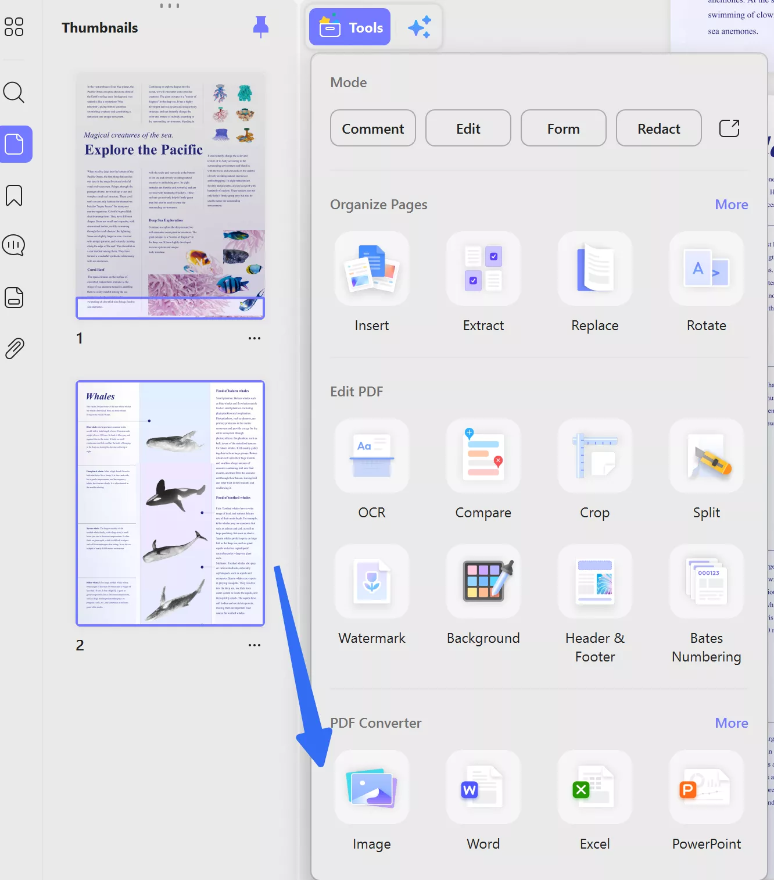This screenshot has height=880, width=774.
Task: Open the options menu for page 1
Action: click(x=255, y=338)
